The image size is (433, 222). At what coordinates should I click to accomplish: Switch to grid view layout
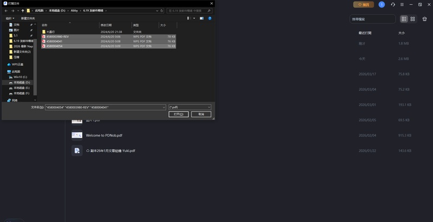[x=412, y=19]
